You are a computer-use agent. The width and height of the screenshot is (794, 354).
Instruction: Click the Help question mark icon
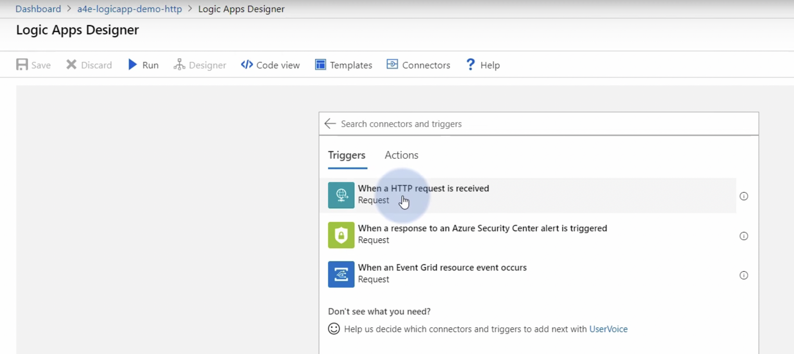pos(470,64)
